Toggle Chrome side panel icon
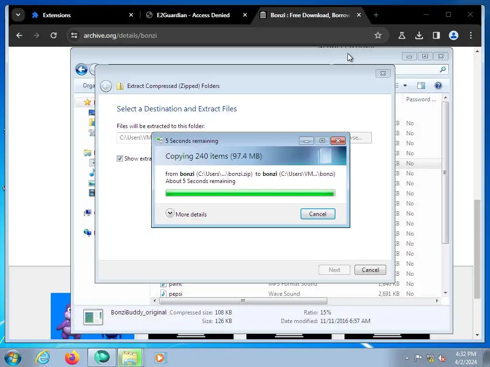Viewport: 490px width, 367px height. click(x=436, y=35)
